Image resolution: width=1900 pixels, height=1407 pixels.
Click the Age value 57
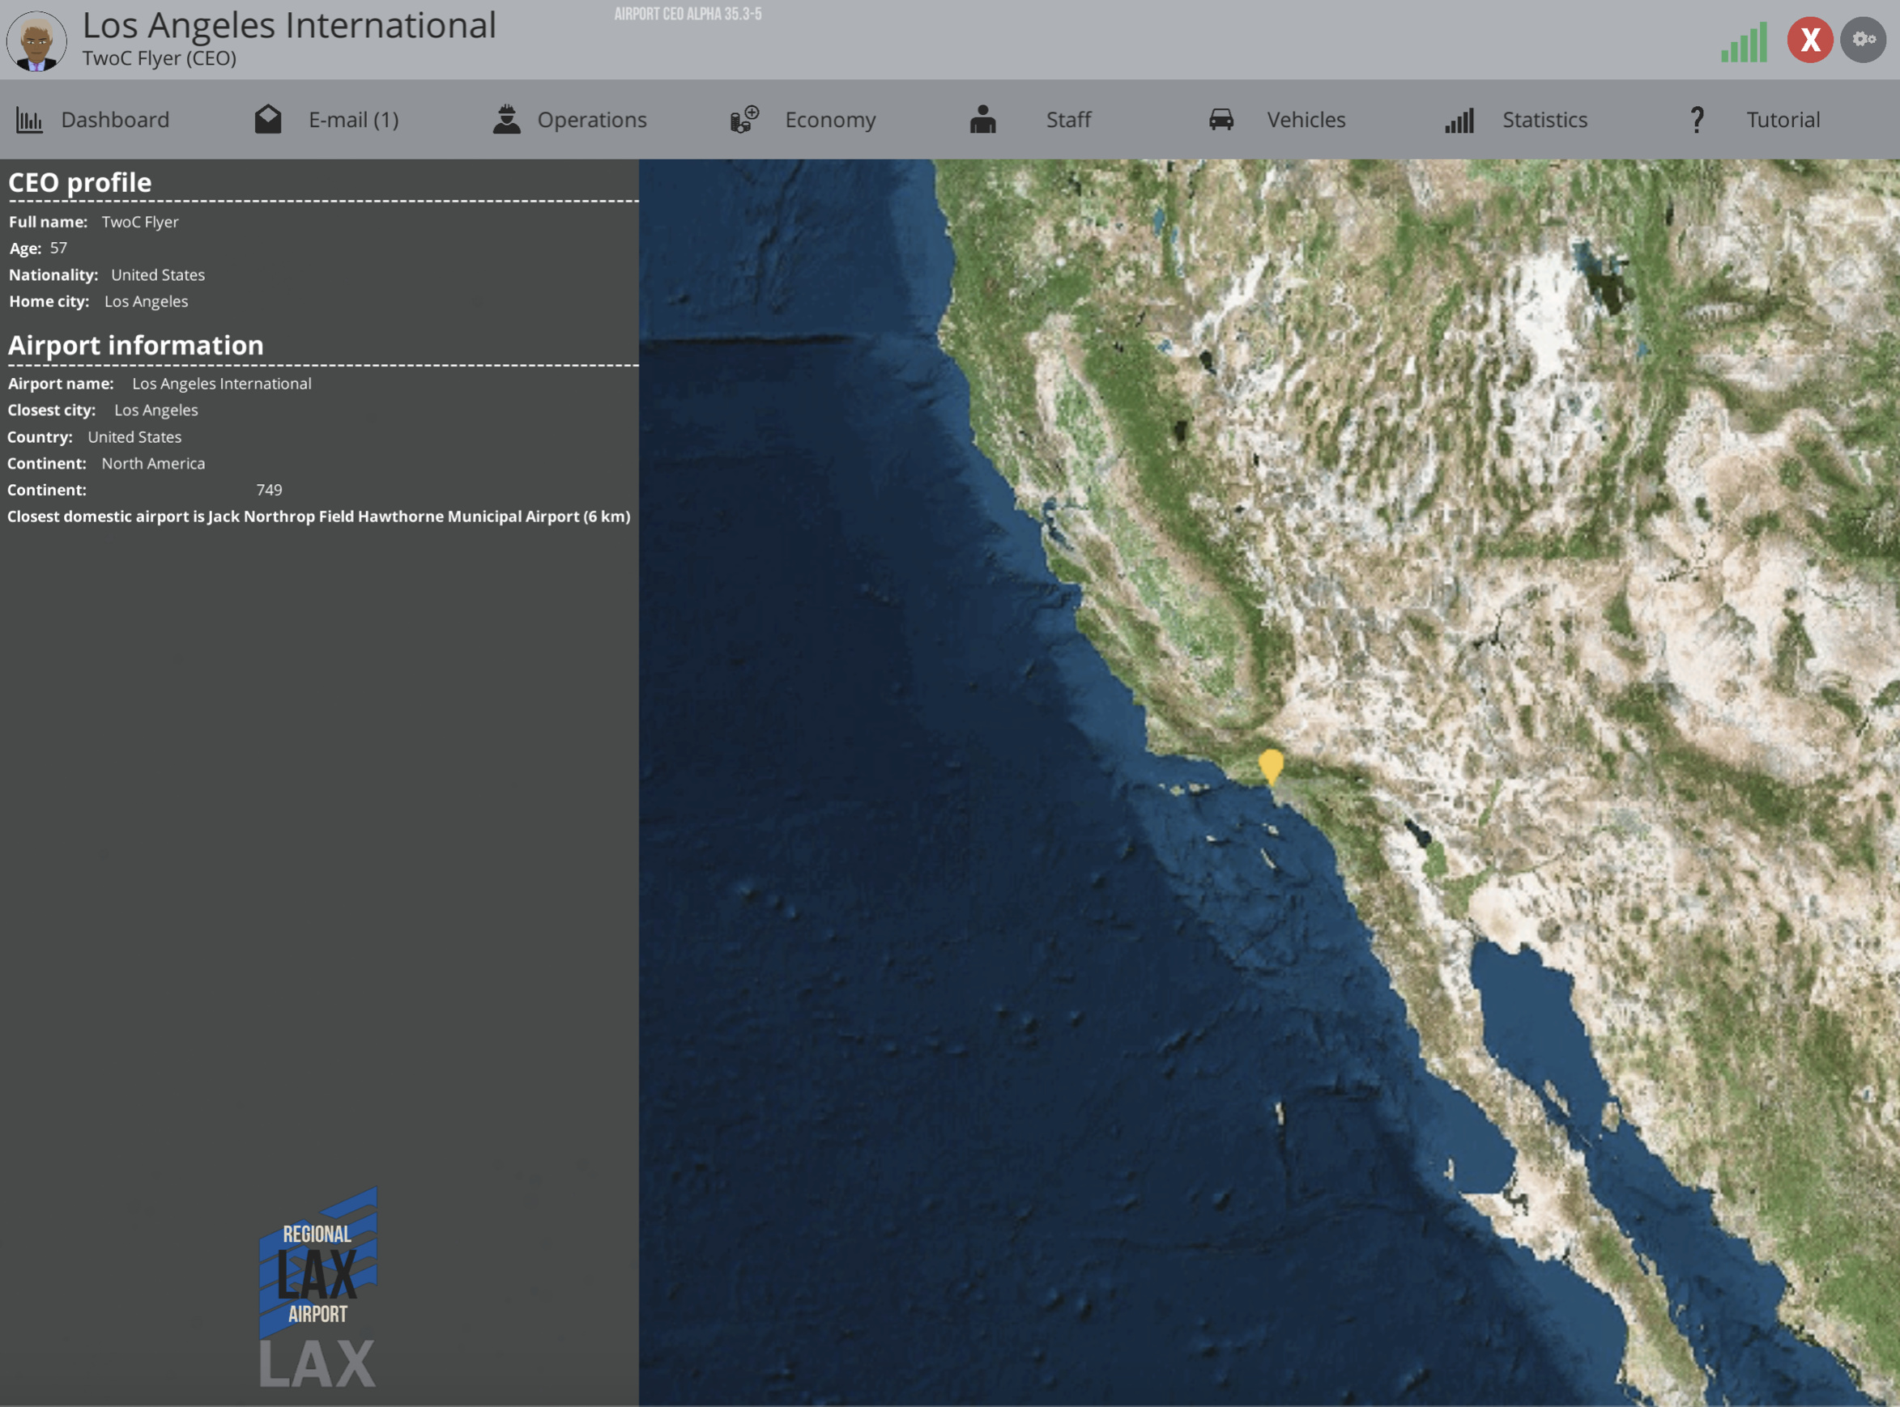pos(58,248)
